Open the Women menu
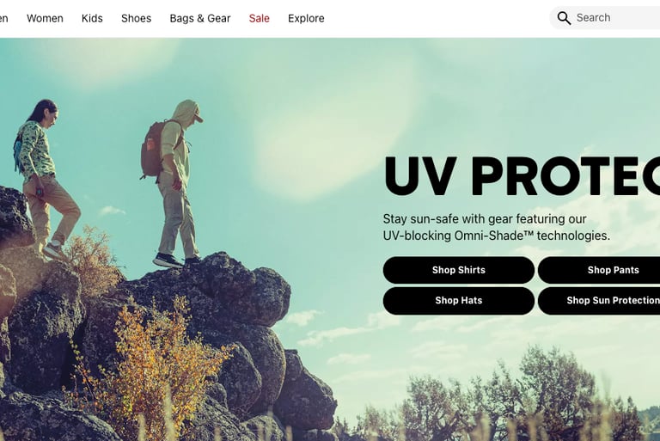 [x=45, y=19]
